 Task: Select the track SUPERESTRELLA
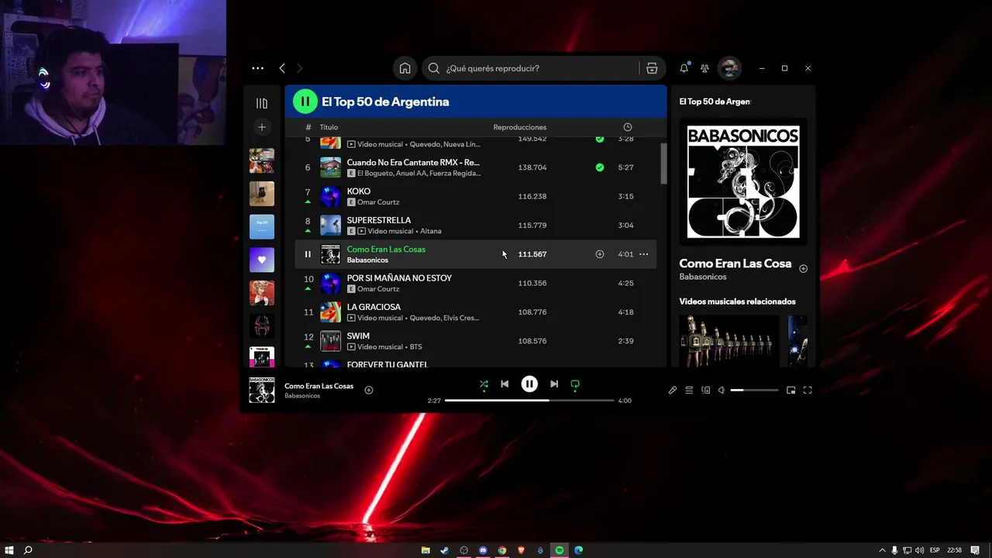tap(379, 220)
